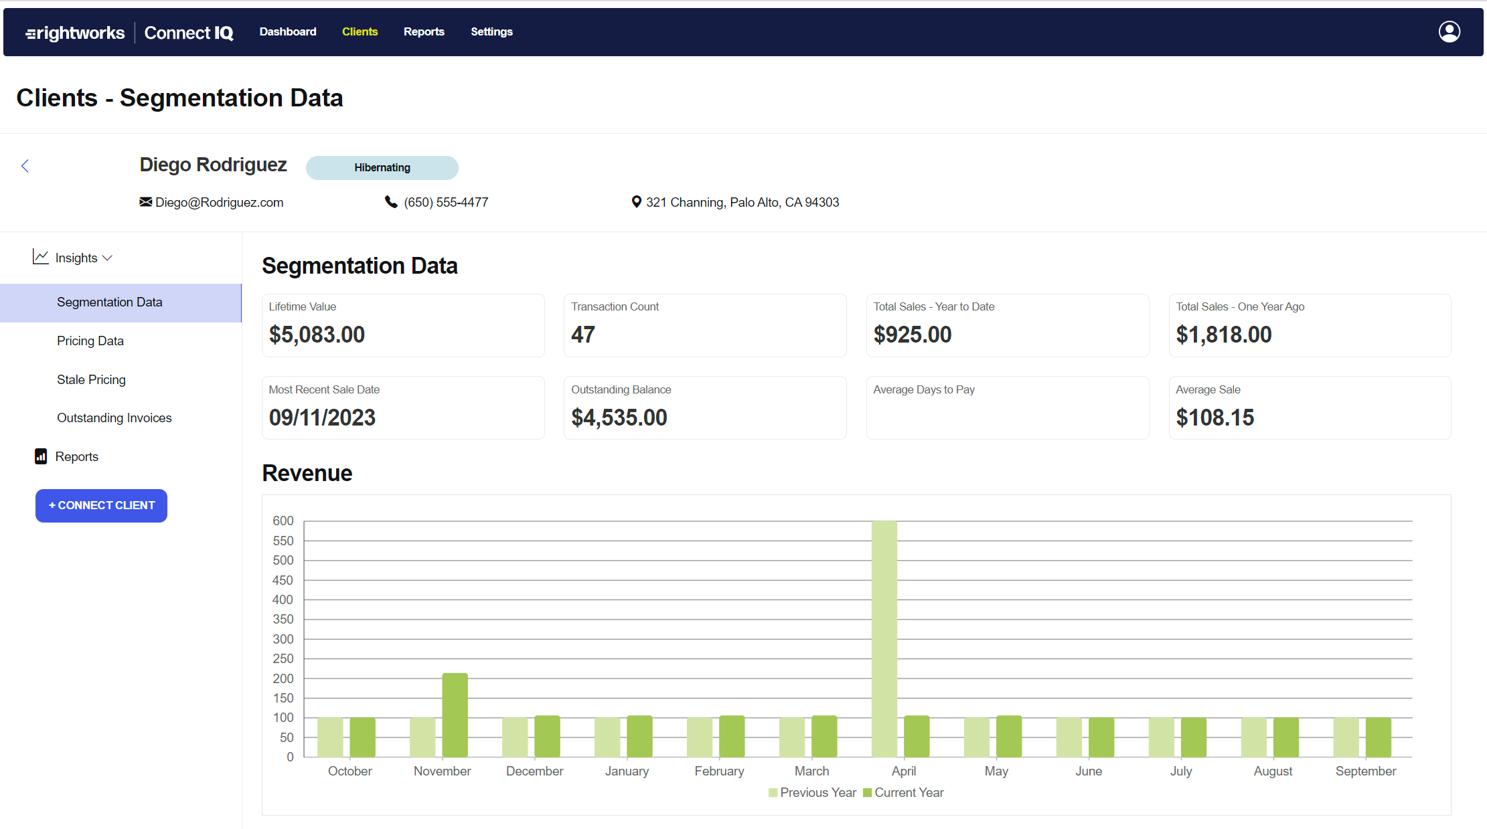The height and width of the screenshot is (829, 1487).
Task: Toggle Current Year legend swatch
Action: 867,793
